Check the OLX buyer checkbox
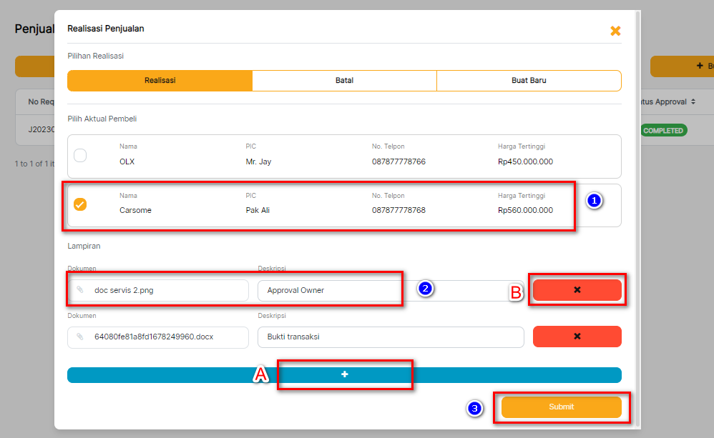Image resolution: width=714 pixels, height=438 pixels. point(80,156)
